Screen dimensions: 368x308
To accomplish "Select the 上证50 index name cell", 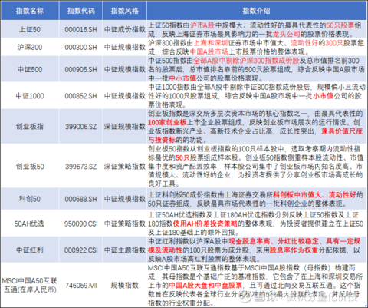I will coord(30,29).
